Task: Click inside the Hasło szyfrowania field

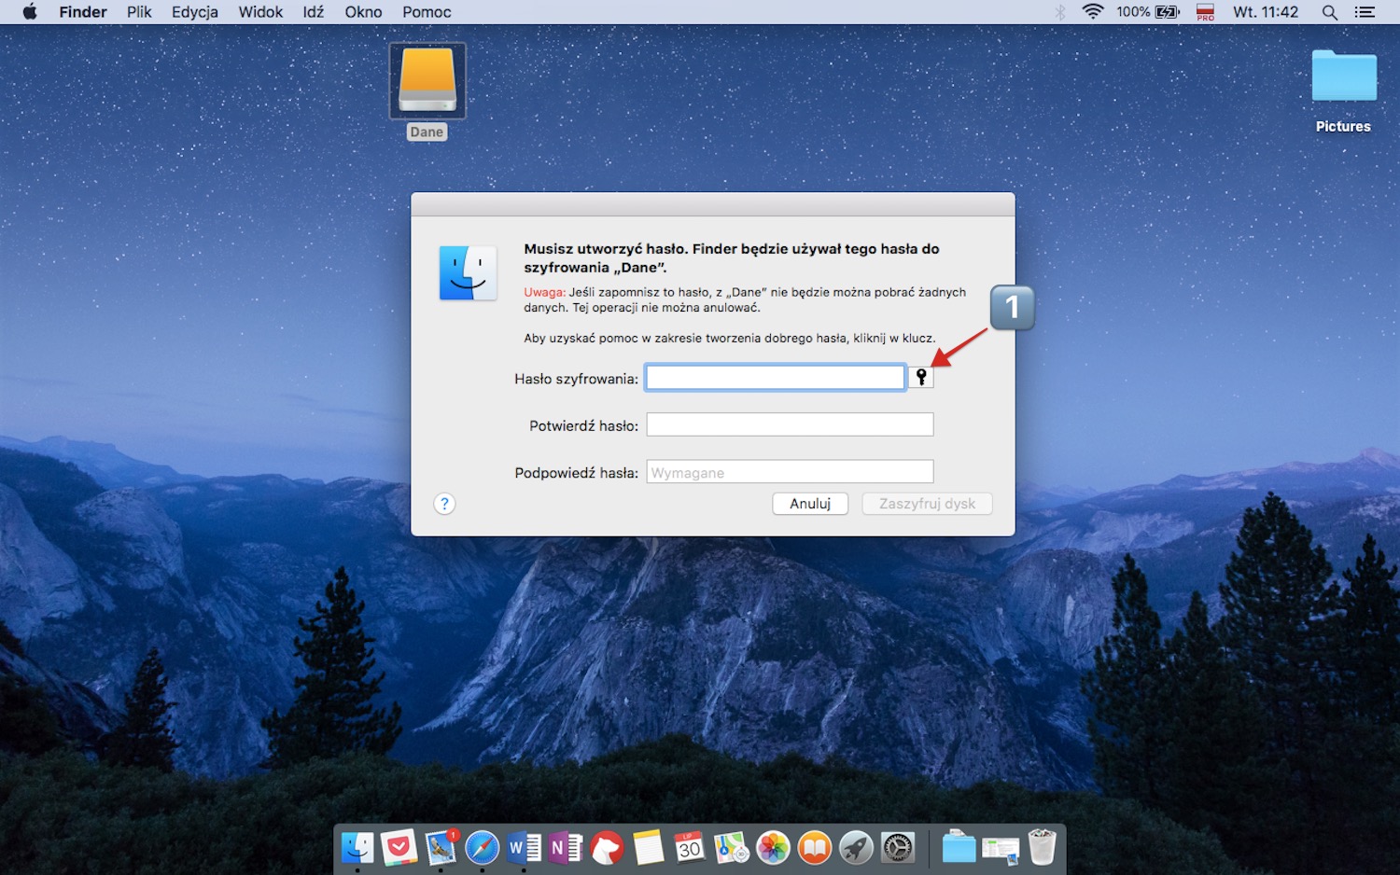Action: tap(775, 376)
